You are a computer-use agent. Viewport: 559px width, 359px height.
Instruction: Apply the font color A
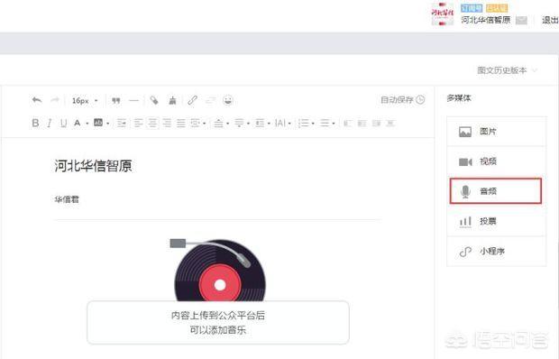pos(77,123)
